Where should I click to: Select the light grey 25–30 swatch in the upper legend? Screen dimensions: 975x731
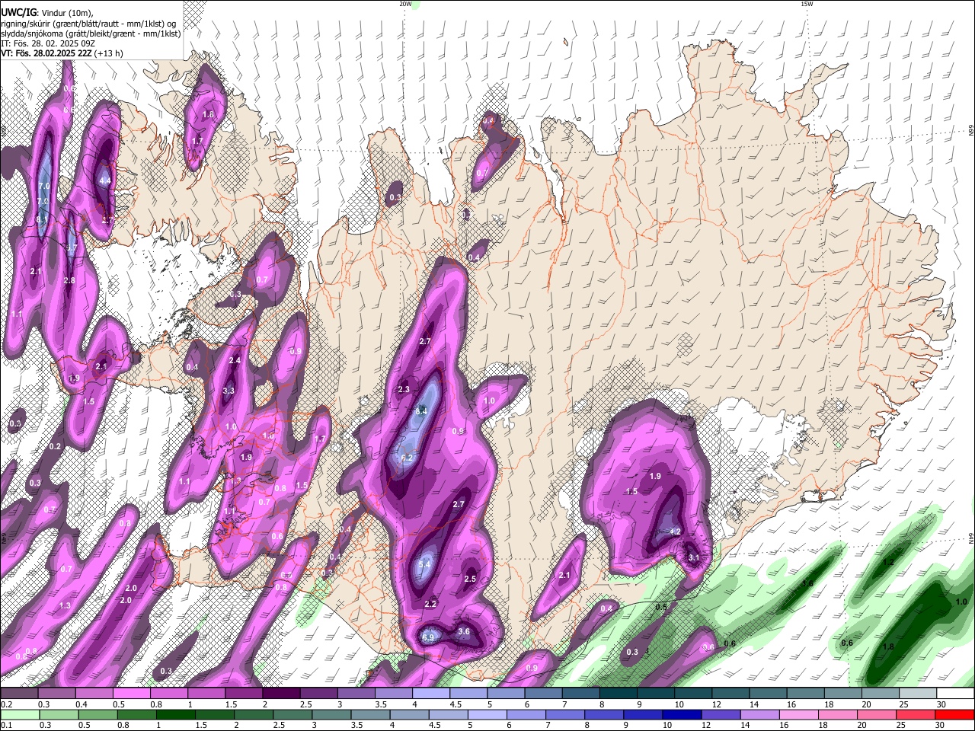click(919, 694)
